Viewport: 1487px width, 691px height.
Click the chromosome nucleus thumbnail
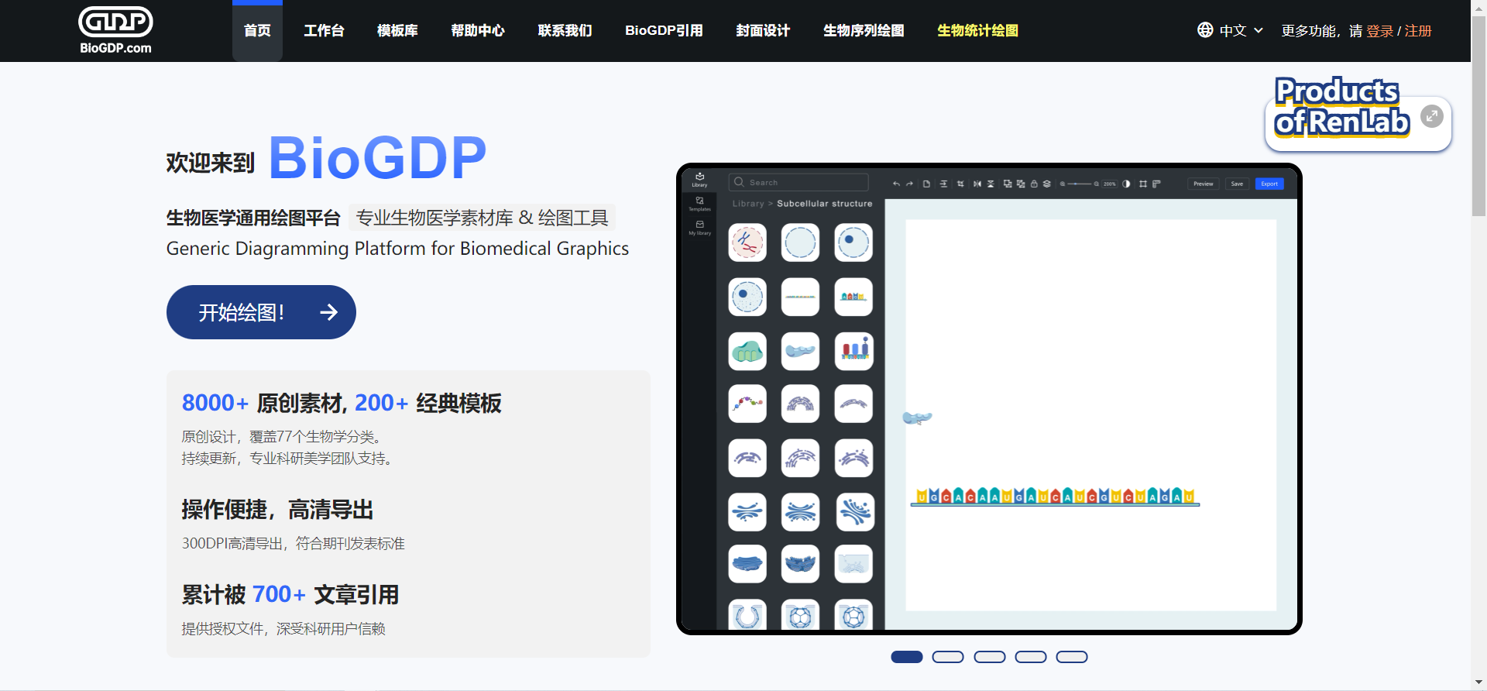pos(747,242)
